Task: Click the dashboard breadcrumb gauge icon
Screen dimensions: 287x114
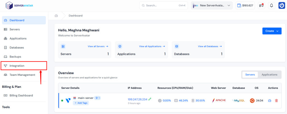Action: tap(56, 16)
